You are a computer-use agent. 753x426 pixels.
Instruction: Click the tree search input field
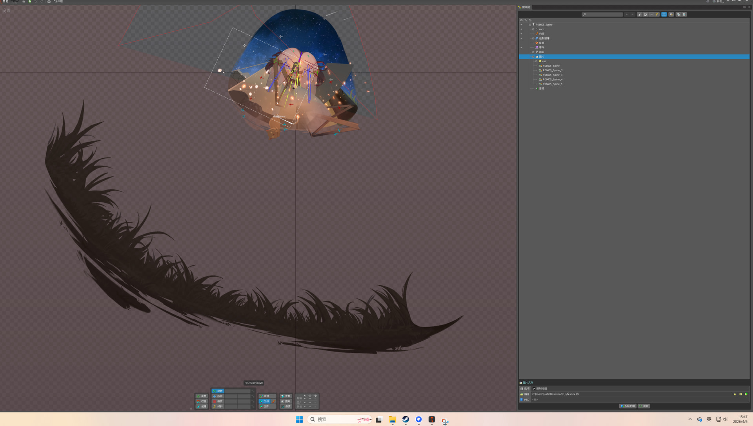coord(604,15)
